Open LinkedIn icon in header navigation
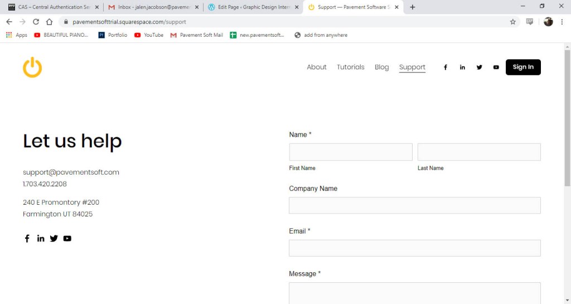571x304 pixels. click(462, 67)
